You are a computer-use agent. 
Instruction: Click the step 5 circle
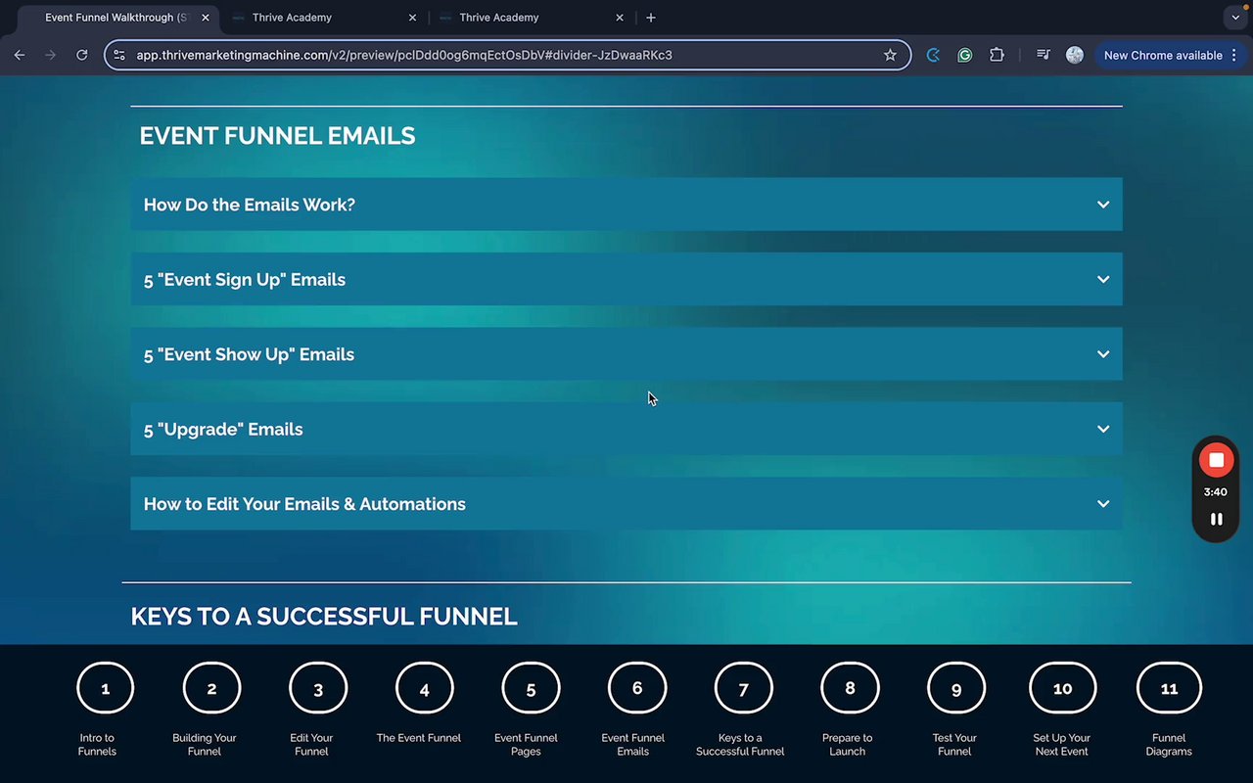coord(531,689)
